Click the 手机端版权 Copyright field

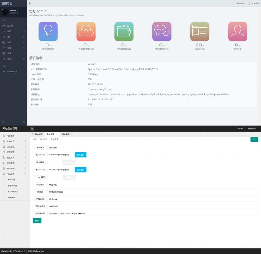pos(153,213)
